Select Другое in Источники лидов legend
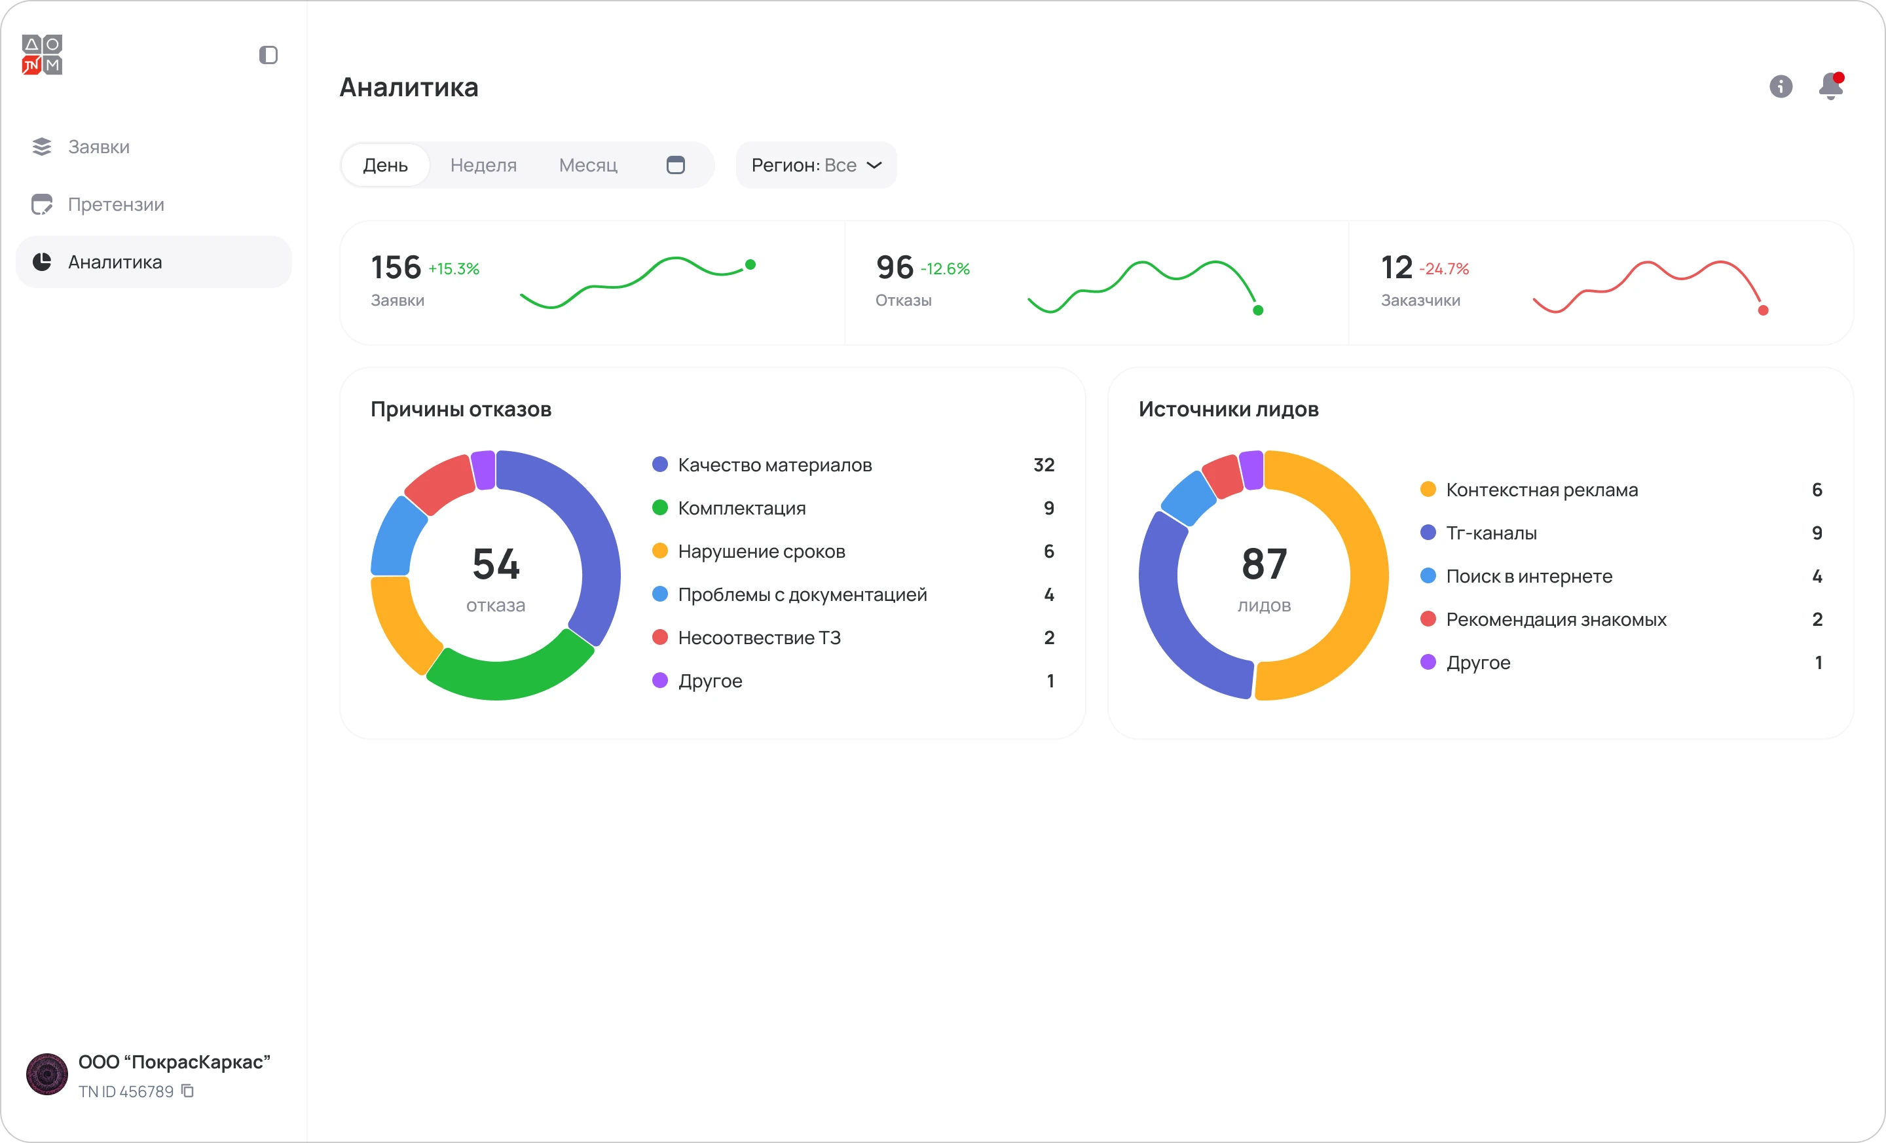The image size is (1886, 1143). [1621, 662]
